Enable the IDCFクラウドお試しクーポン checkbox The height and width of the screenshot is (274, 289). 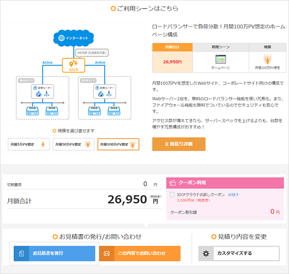coord(173,195)
